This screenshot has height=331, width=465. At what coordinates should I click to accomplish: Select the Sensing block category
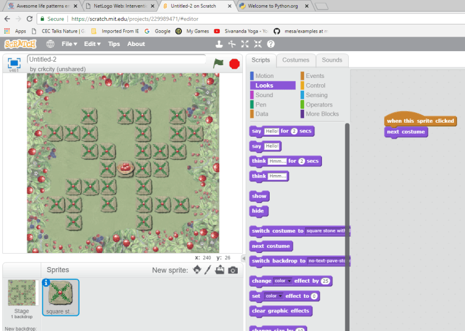tap(317, 95)
